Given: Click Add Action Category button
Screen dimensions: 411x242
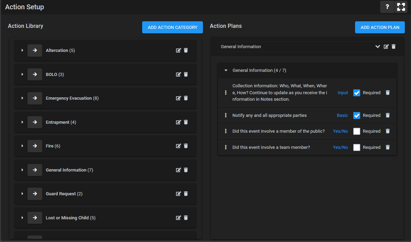Looking at the screenshot, I should tap(172, 27).
